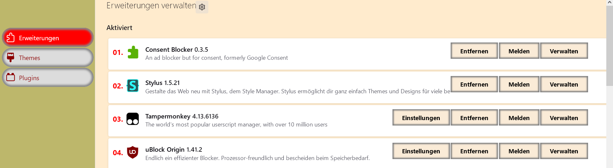Click the Erweiterungen puzzle icon in sidebar
Image resolution: width=613 pixels, height=168 pixels.
point(11,38)
